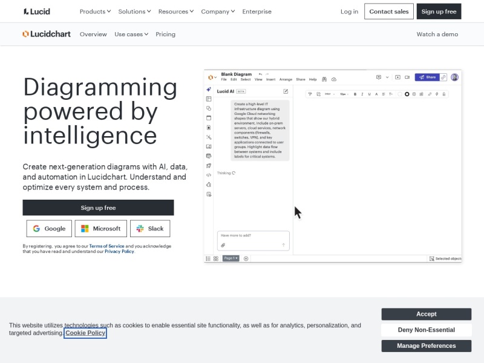484x363 pixels.
Task: Open the Pricing tab
Action: point(165,34)
